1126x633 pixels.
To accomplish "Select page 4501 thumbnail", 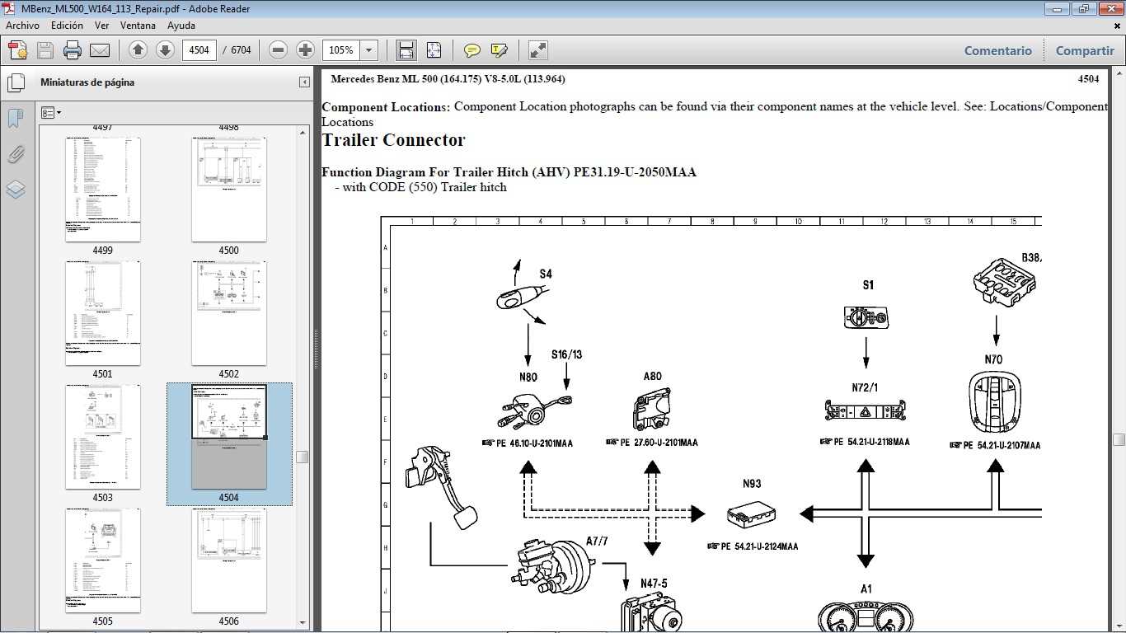I will 103,313.
